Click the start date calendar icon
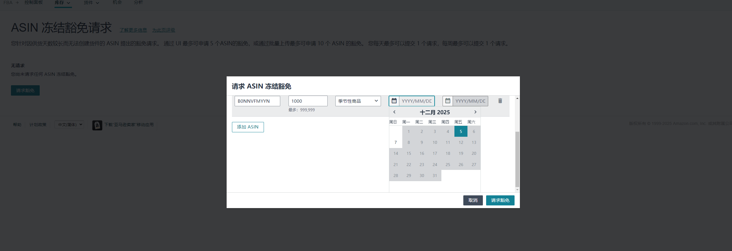 (394, 101)
